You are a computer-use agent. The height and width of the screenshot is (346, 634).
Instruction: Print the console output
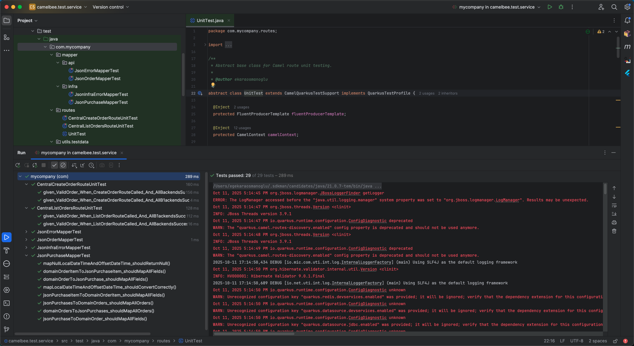tap(614, 222)
